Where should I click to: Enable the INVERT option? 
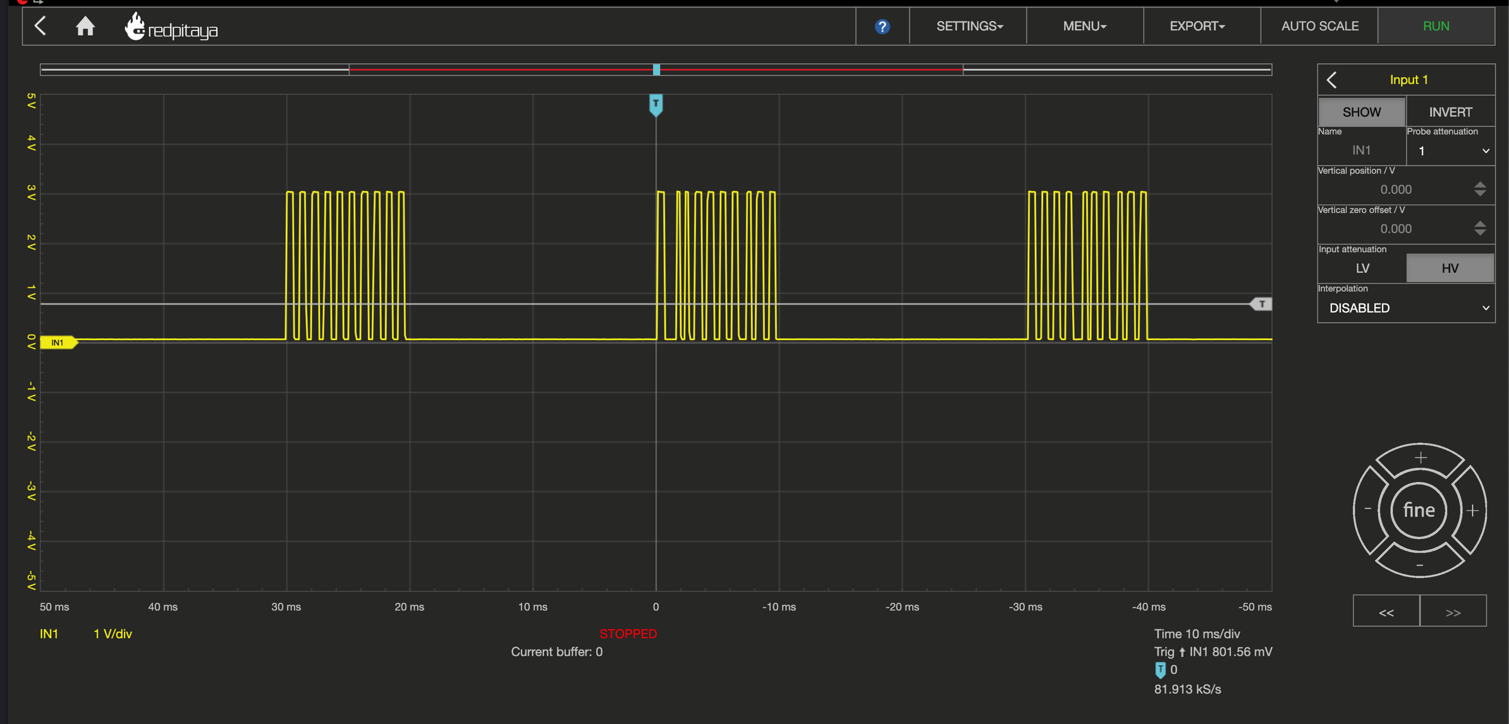pyautogui.click(x=1450, y=112)
